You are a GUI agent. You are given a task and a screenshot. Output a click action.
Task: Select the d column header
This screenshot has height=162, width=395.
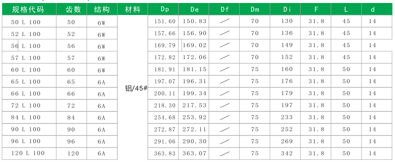tap(377, 9)
